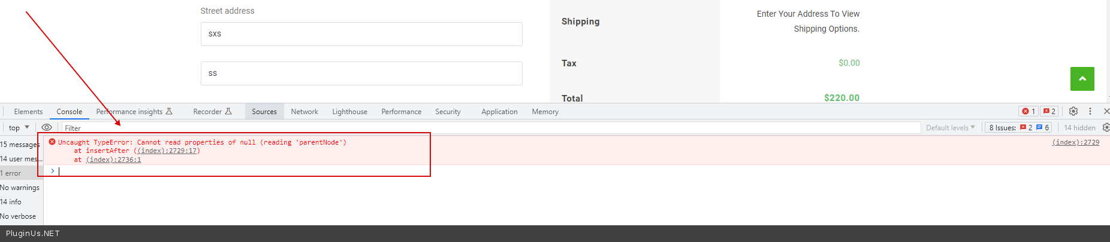Click the green scroll-to-top arrow button
This screenshot has width=1110, height=242.
click(1082, 79)
